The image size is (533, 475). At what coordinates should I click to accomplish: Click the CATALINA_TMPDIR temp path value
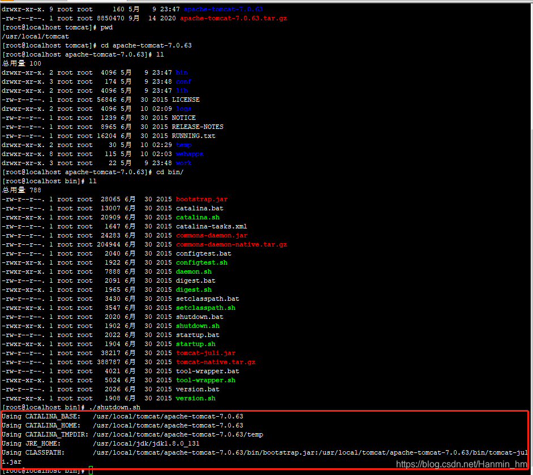[178, 434]
